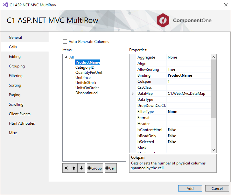Switch to the Grouping tab
The image size is (231, 195).
(x=24, y=66)
